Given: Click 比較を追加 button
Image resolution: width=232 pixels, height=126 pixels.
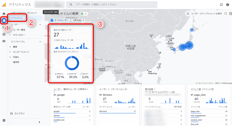Looking at the screenshot, I should pos(78,20).
